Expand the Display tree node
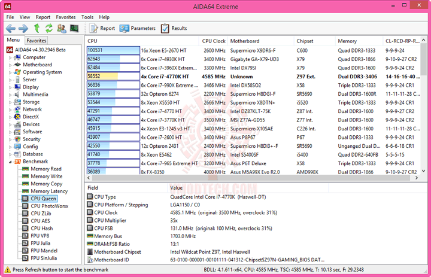The height and width of the screenshot is (277, 431). click(x=10, y=87)
